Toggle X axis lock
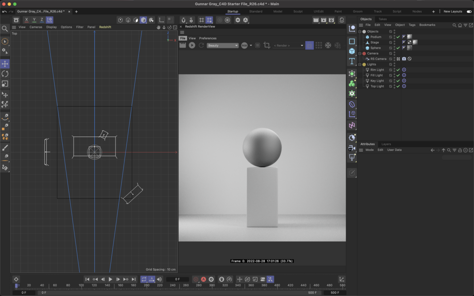Screen dimensions: 474x296 pyautogui.click(x=26, y=20)
